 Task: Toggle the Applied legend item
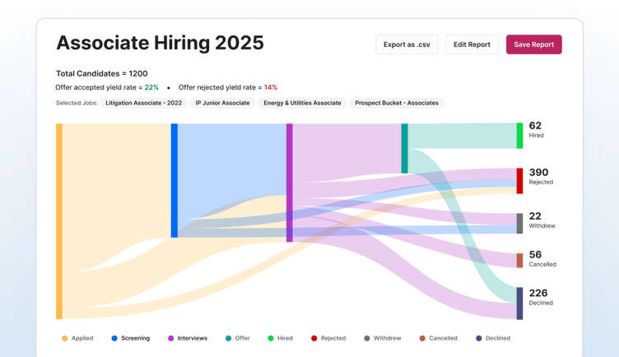(x=77, y=338)
